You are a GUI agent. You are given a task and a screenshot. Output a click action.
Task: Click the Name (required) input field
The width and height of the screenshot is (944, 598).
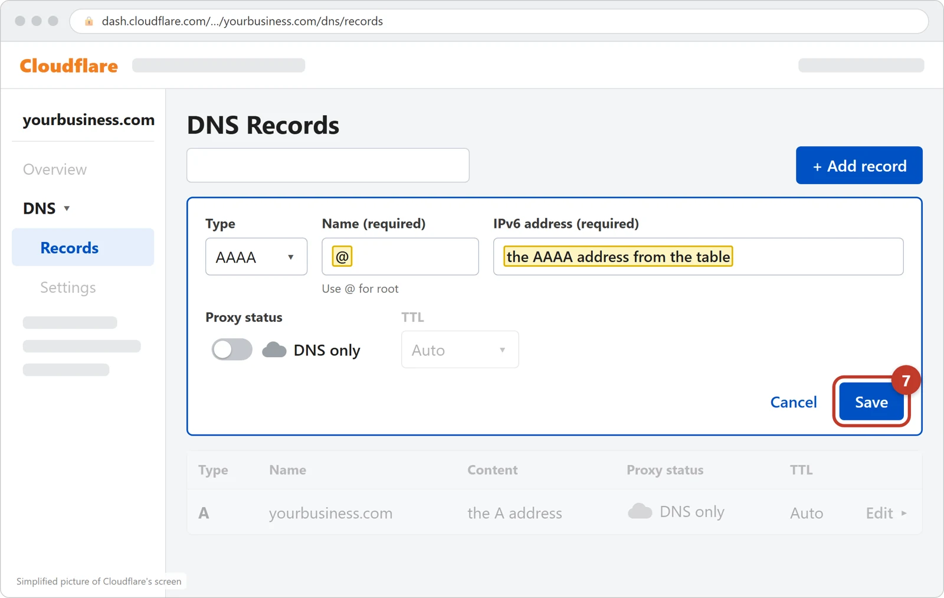400,257
